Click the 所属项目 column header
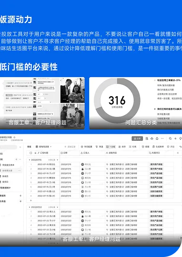The image size is (182, 257). click(161, 153)
